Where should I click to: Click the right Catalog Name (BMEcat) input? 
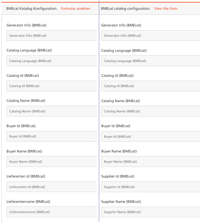point(150,111)
